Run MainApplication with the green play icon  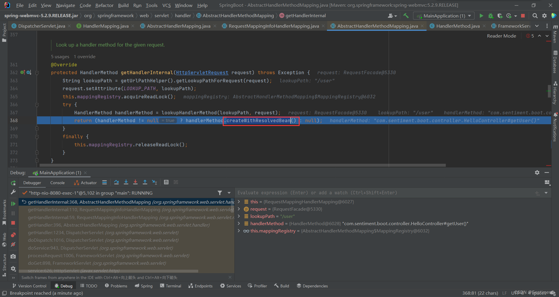click(x=481, y=16)
